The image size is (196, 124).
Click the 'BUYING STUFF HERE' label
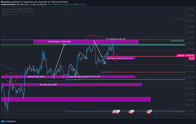click(36, 76)
